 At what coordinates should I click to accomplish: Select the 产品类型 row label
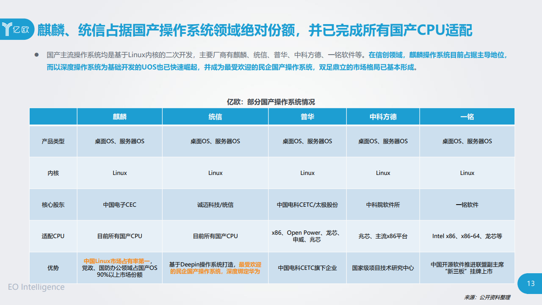pos(53,141)
